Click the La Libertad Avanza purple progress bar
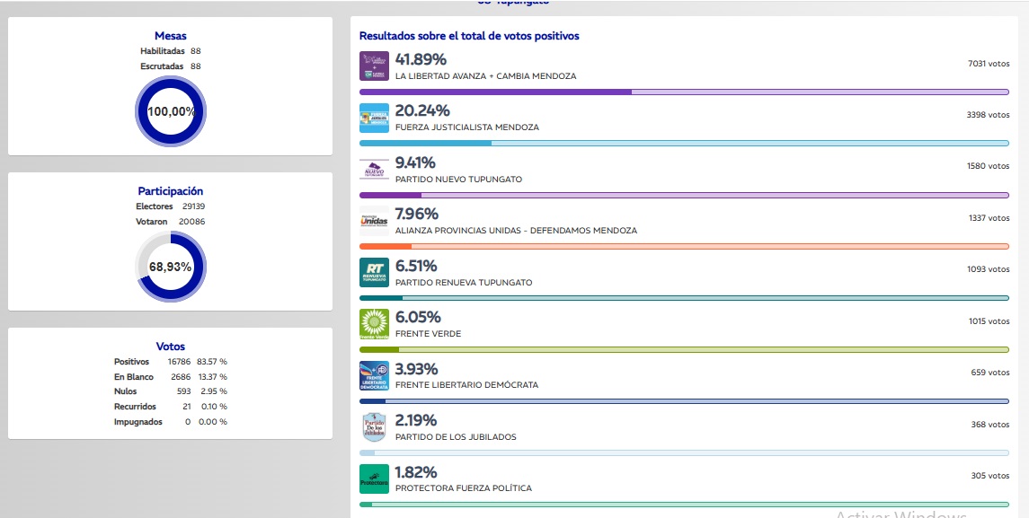The image size is (1029, 518). coord(685,92)
